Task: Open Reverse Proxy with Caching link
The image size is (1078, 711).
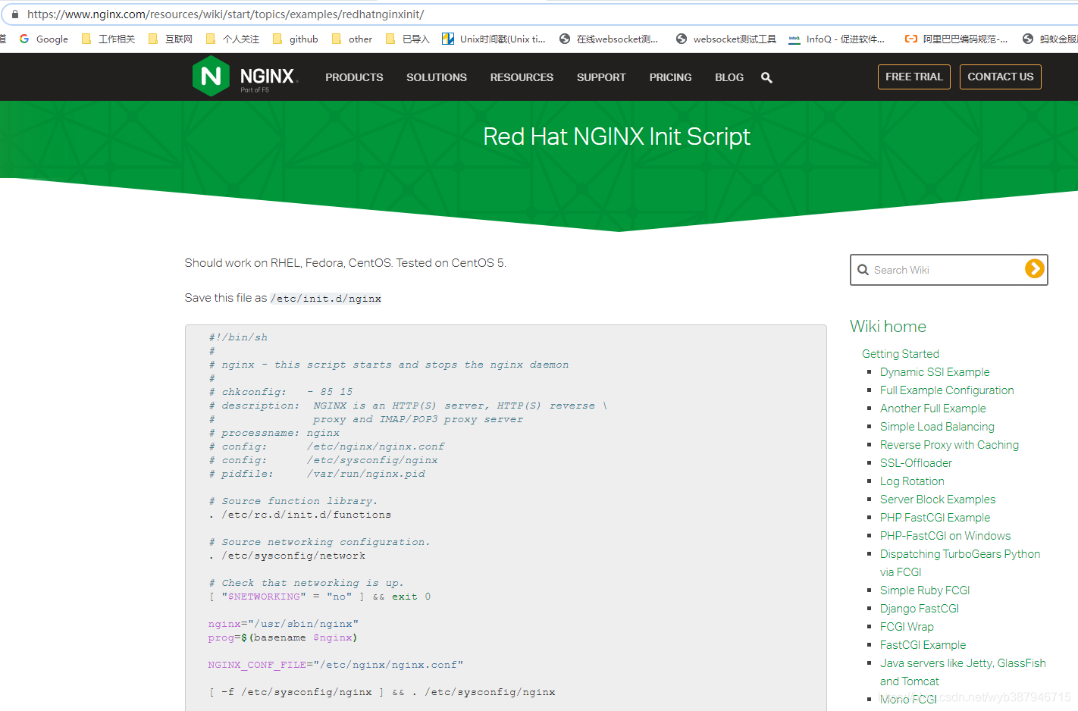Action: tap(949, 445)
